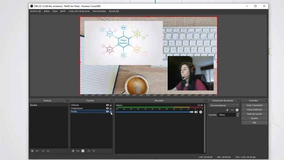Open Ajustes settings button
This screenshot has height=160, width=284.
pos(254,118)
